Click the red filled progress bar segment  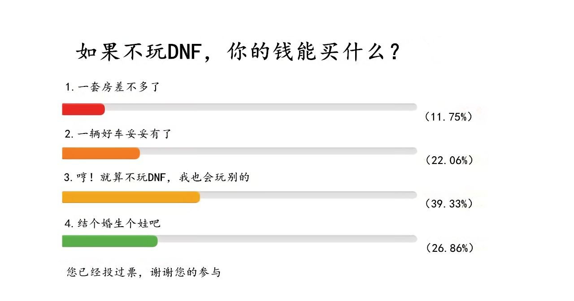click(x=83, y=109)
